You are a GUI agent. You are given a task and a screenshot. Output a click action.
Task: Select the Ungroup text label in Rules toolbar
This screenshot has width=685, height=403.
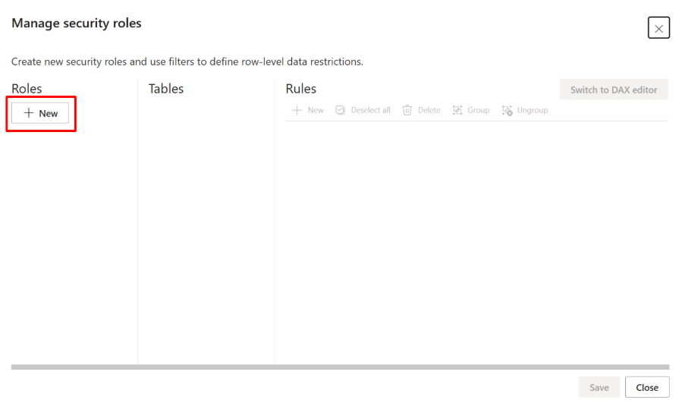533,110
